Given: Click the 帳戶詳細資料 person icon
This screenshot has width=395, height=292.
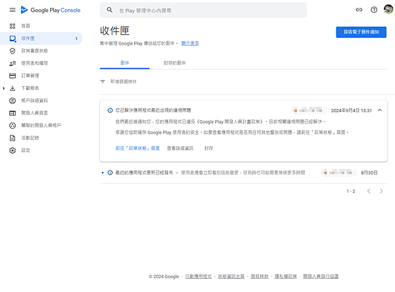Looking at the screenshot, I should (13, 100).
